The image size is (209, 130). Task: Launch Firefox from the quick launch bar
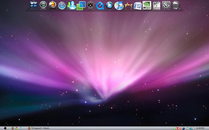tap(13, 128)
